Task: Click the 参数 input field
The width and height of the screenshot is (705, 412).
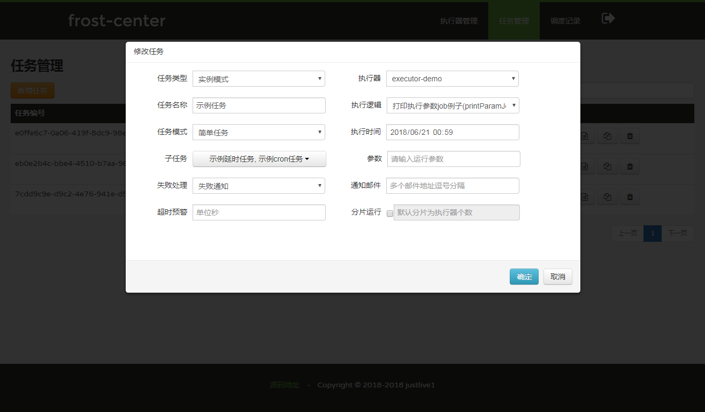Action: pos(454,159)
